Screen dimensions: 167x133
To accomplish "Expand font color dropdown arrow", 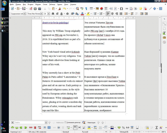I will [85, 14].
